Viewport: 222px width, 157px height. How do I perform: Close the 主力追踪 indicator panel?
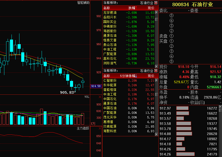point(100,128)
